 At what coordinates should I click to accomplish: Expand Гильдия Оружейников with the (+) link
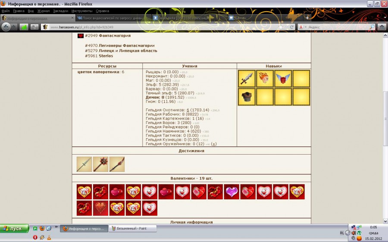pos(214,144)
